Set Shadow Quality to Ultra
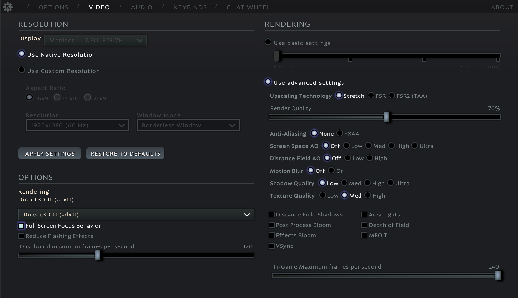This screenshot has width=518, height=298. (x=391, y=183)
